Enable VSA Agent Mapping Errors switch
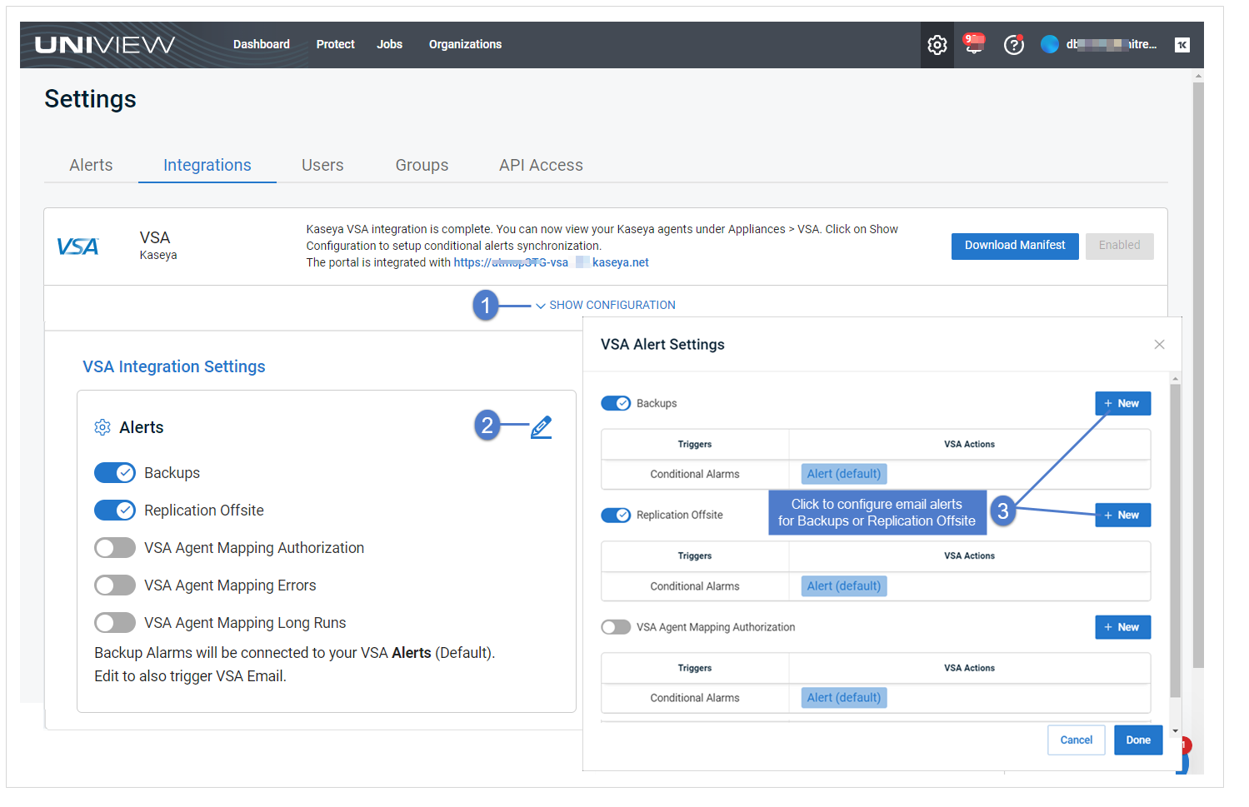 [115, 585]
